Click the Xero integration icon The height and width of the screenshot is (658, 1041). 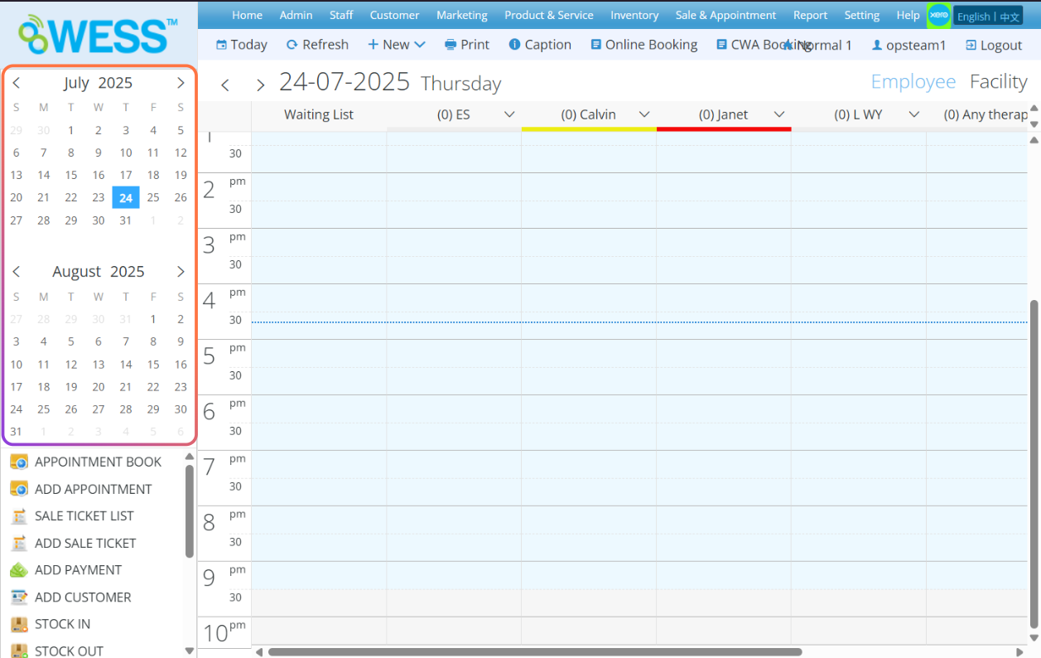pyautogui.click(x=938, y=15)
